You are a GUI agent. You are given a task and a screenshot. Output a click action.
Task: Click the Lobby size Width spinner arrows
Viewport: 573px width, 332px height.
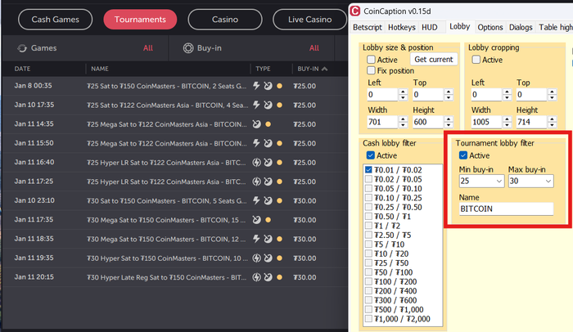403,122
